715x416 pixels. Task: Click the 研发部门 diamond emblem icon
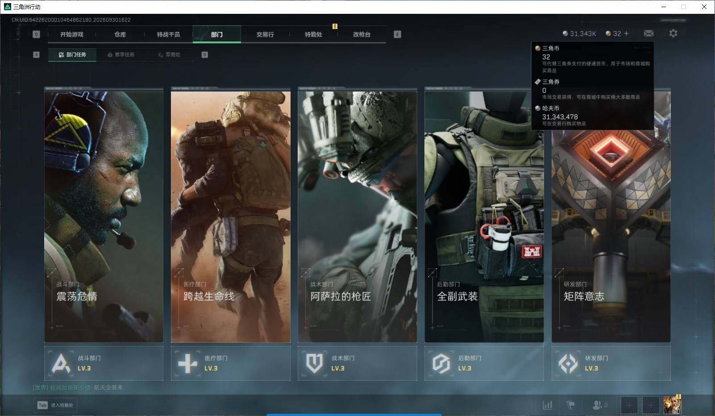point(568,363)
